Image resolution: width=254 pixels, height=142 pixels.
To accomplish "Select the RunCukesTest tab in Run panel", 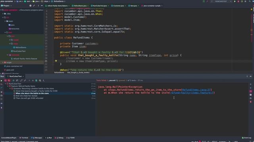I will click(x=15, y=76).
